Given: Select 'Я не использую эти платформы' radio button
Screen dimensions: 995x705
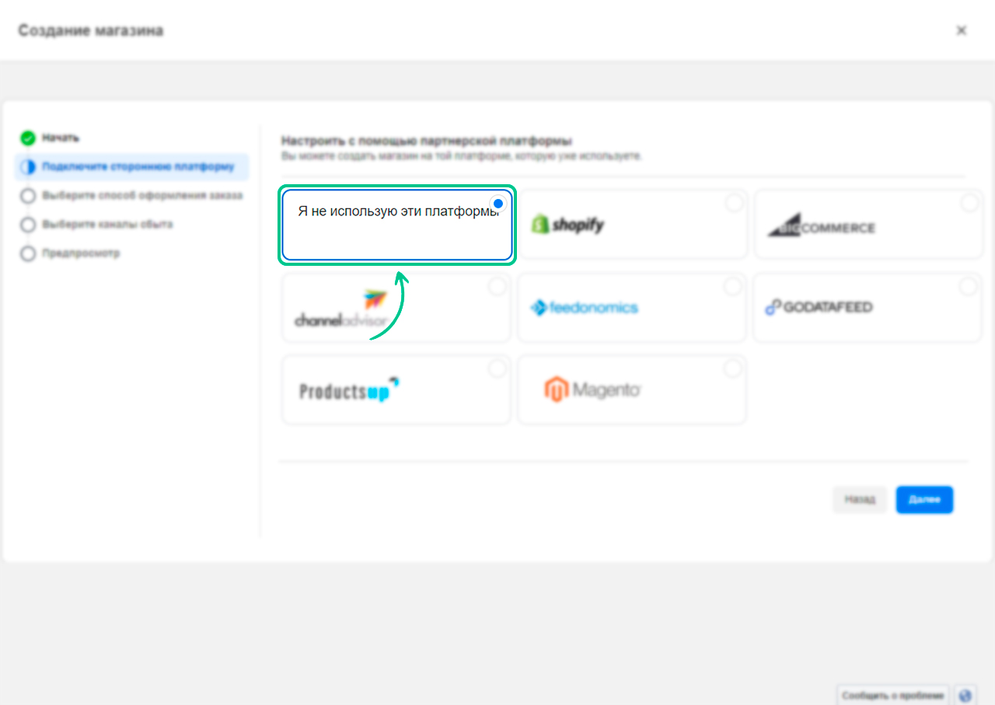Looking at the screenshot, I should tap(498, 204).
